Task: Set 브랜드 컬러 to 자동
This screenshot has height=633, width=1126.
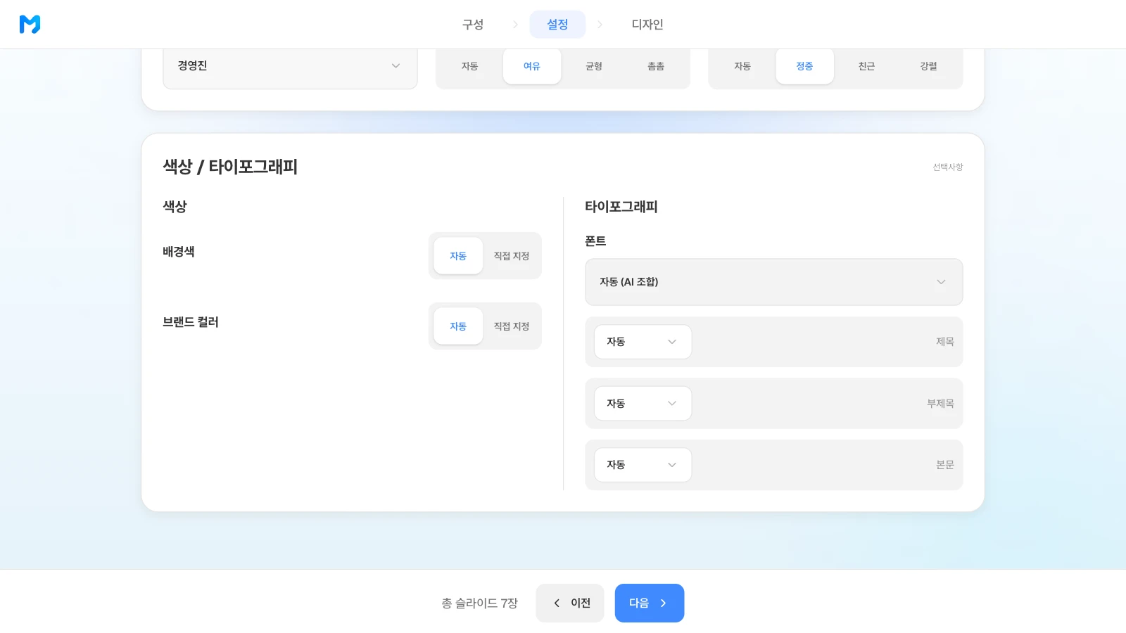Action: (458, 326)
